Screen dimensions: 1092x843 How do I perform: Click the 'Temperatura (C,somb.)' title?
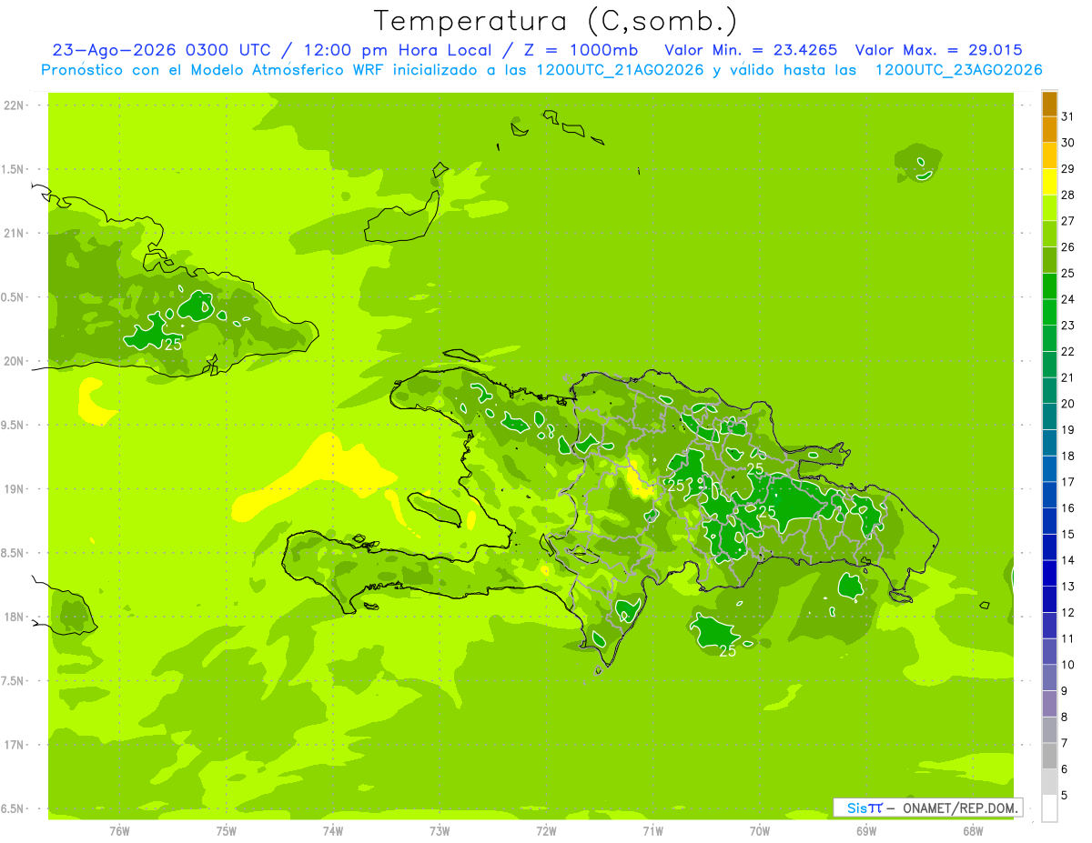[x=556, y=20]
